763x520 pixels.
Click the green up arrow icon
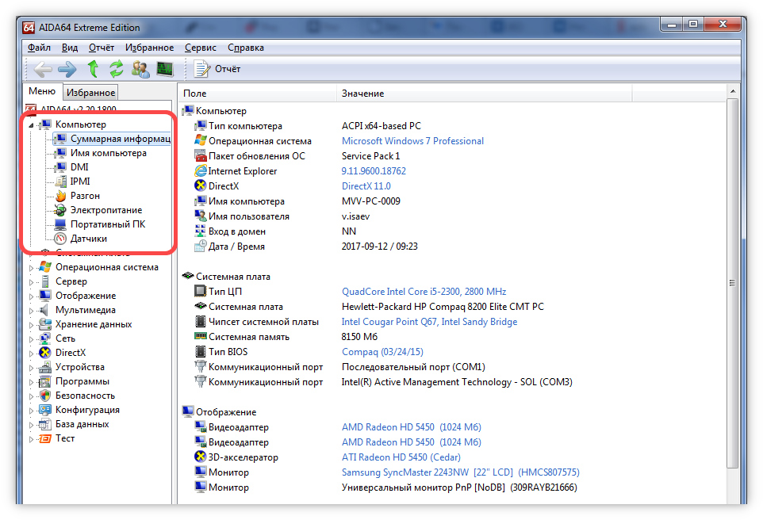pyautogui.click(x=93, y=69)
